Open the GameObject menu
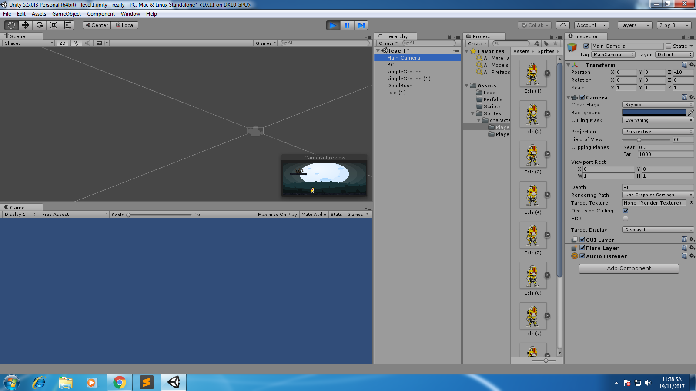 tap(66, 14)
